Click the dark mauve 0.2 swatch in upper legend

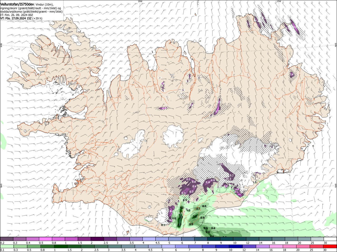pos(6,239)
